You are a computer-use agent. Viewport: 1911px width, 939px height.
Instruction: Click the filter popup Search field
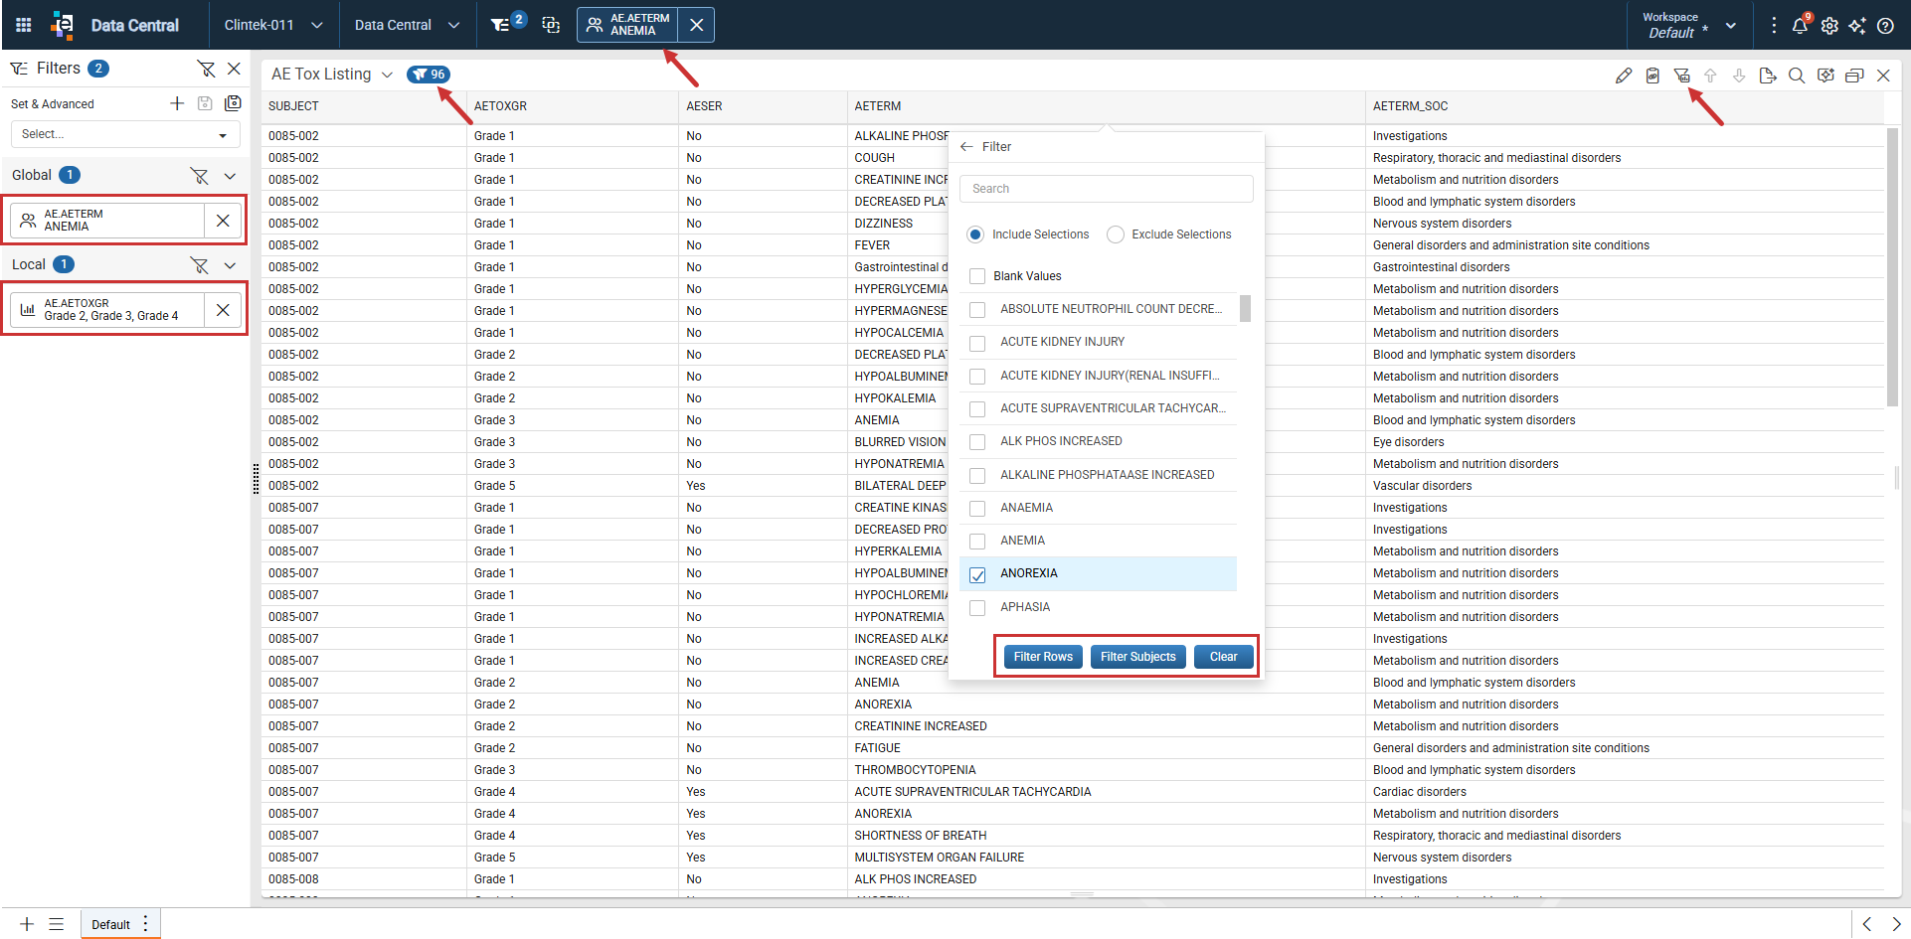(x=1106, y=189)
